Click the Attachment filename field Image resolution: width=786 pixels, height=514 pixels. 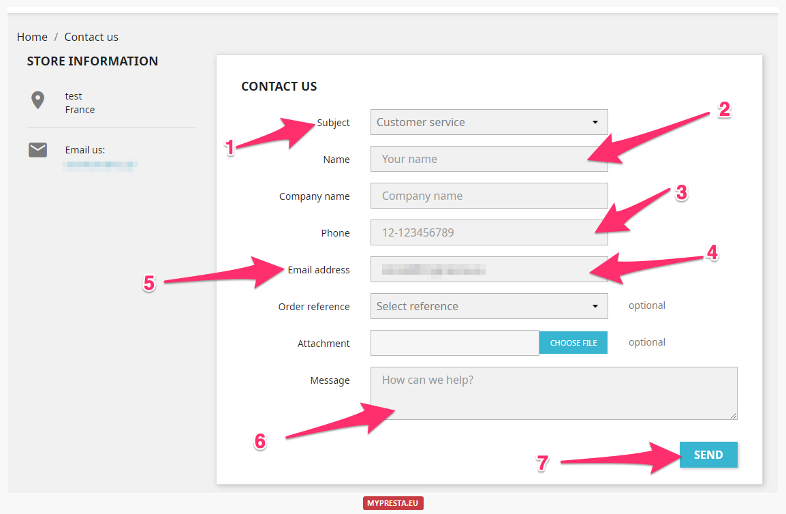click(x=454, y=342)
